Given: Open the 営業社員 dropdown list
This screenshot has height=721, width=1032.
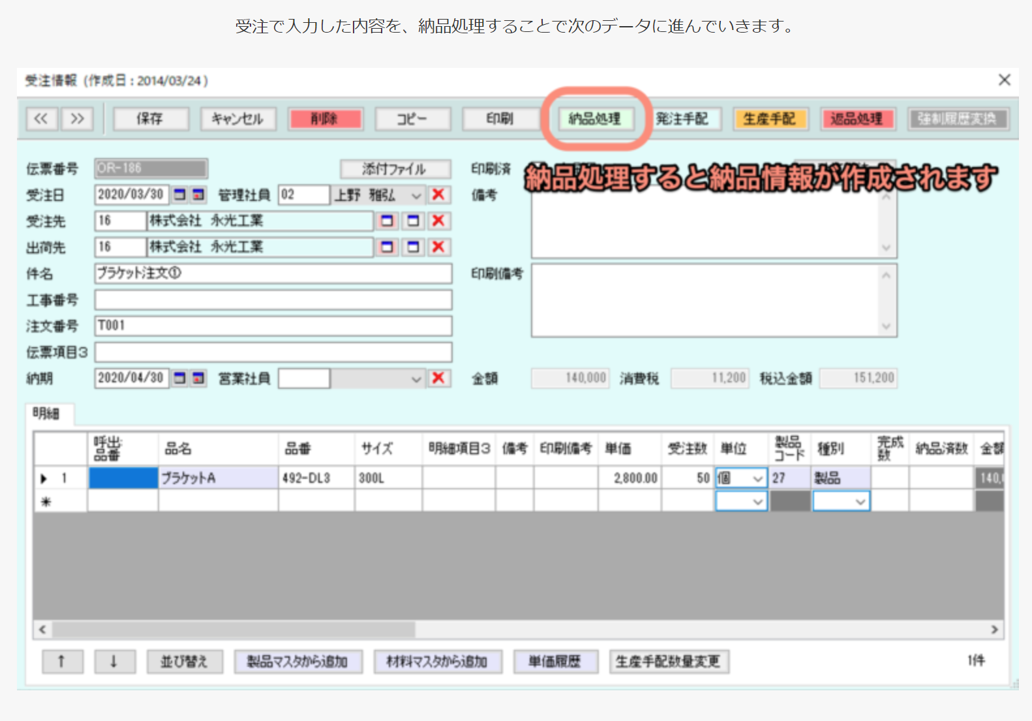Looking at the screenshot, I should click(416, 378).
